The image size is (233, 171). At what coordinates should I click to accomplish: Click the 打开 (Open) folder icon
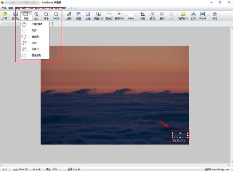coord(5,14)
